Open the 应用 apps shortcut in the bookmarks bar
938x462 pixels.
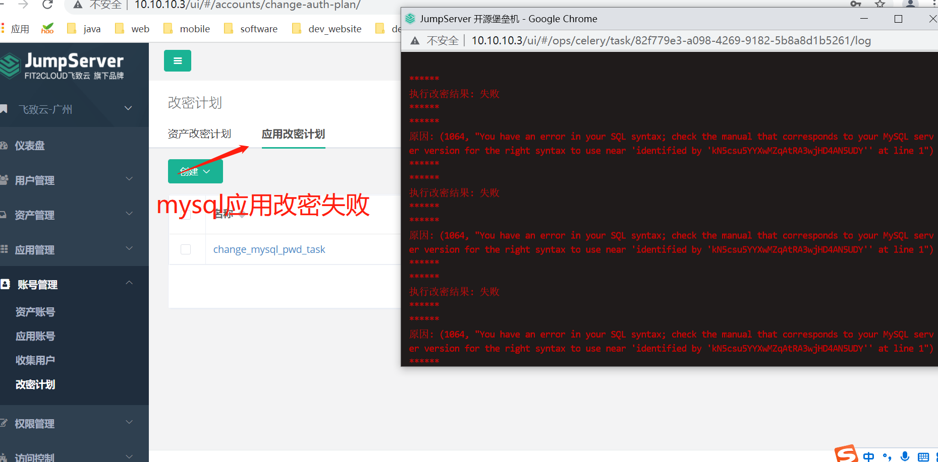15,29
